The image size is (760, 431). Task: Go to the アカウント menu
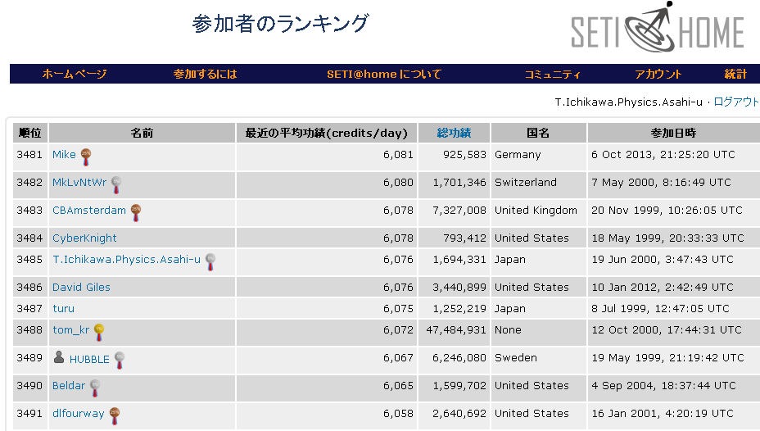coord(658,74)
